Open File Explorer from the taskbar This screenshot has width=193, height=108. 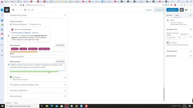click(47, 106)
